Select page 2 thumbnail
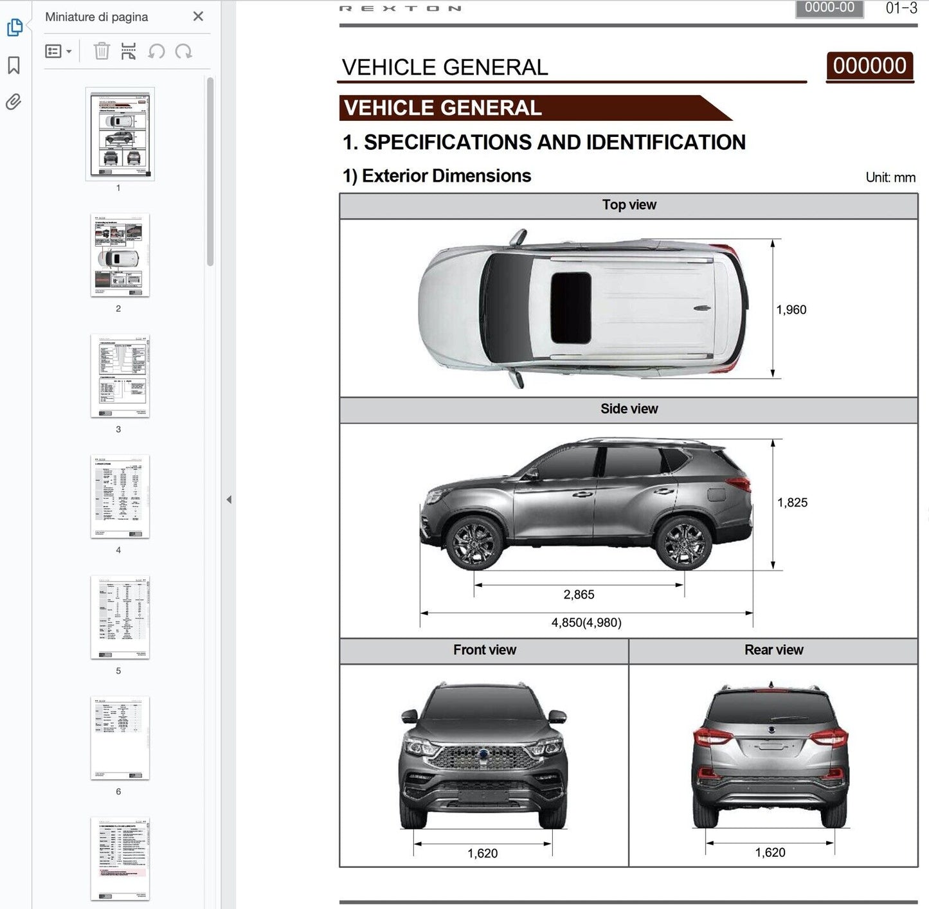929x909 pixels. [x=120, y=255]
